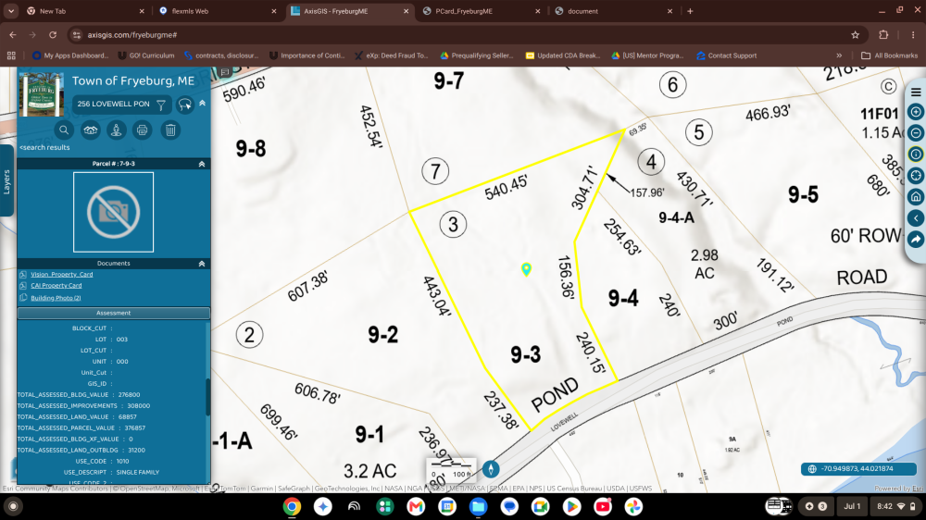Switch to the PCard_FryeburgME tab
The image size is (926, 520).
(482, 11)
